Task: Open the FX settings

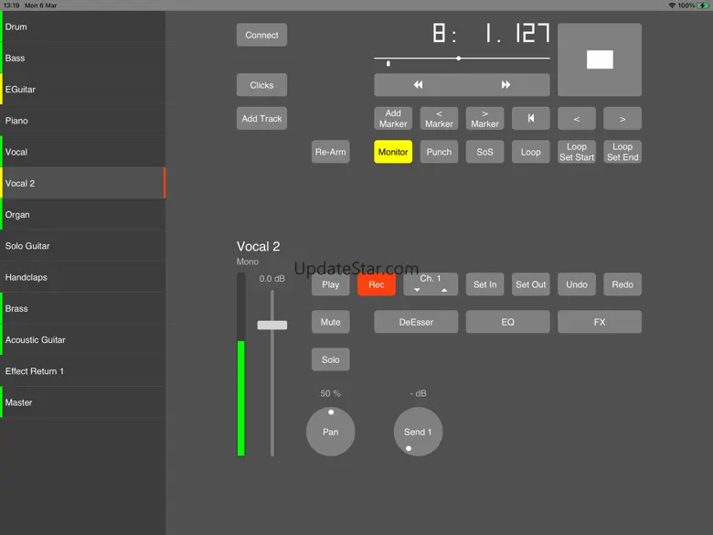Action: pyautogui.click(x=600, y=322)
